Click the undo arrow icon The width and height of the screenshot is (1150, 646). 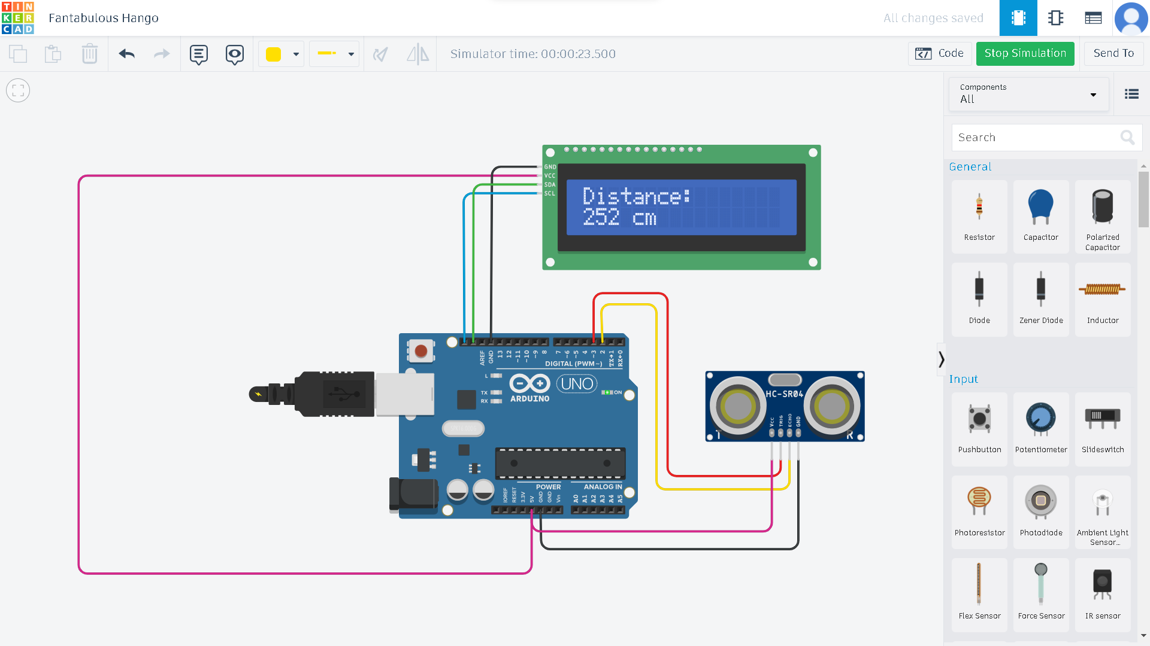pos(126,54)
